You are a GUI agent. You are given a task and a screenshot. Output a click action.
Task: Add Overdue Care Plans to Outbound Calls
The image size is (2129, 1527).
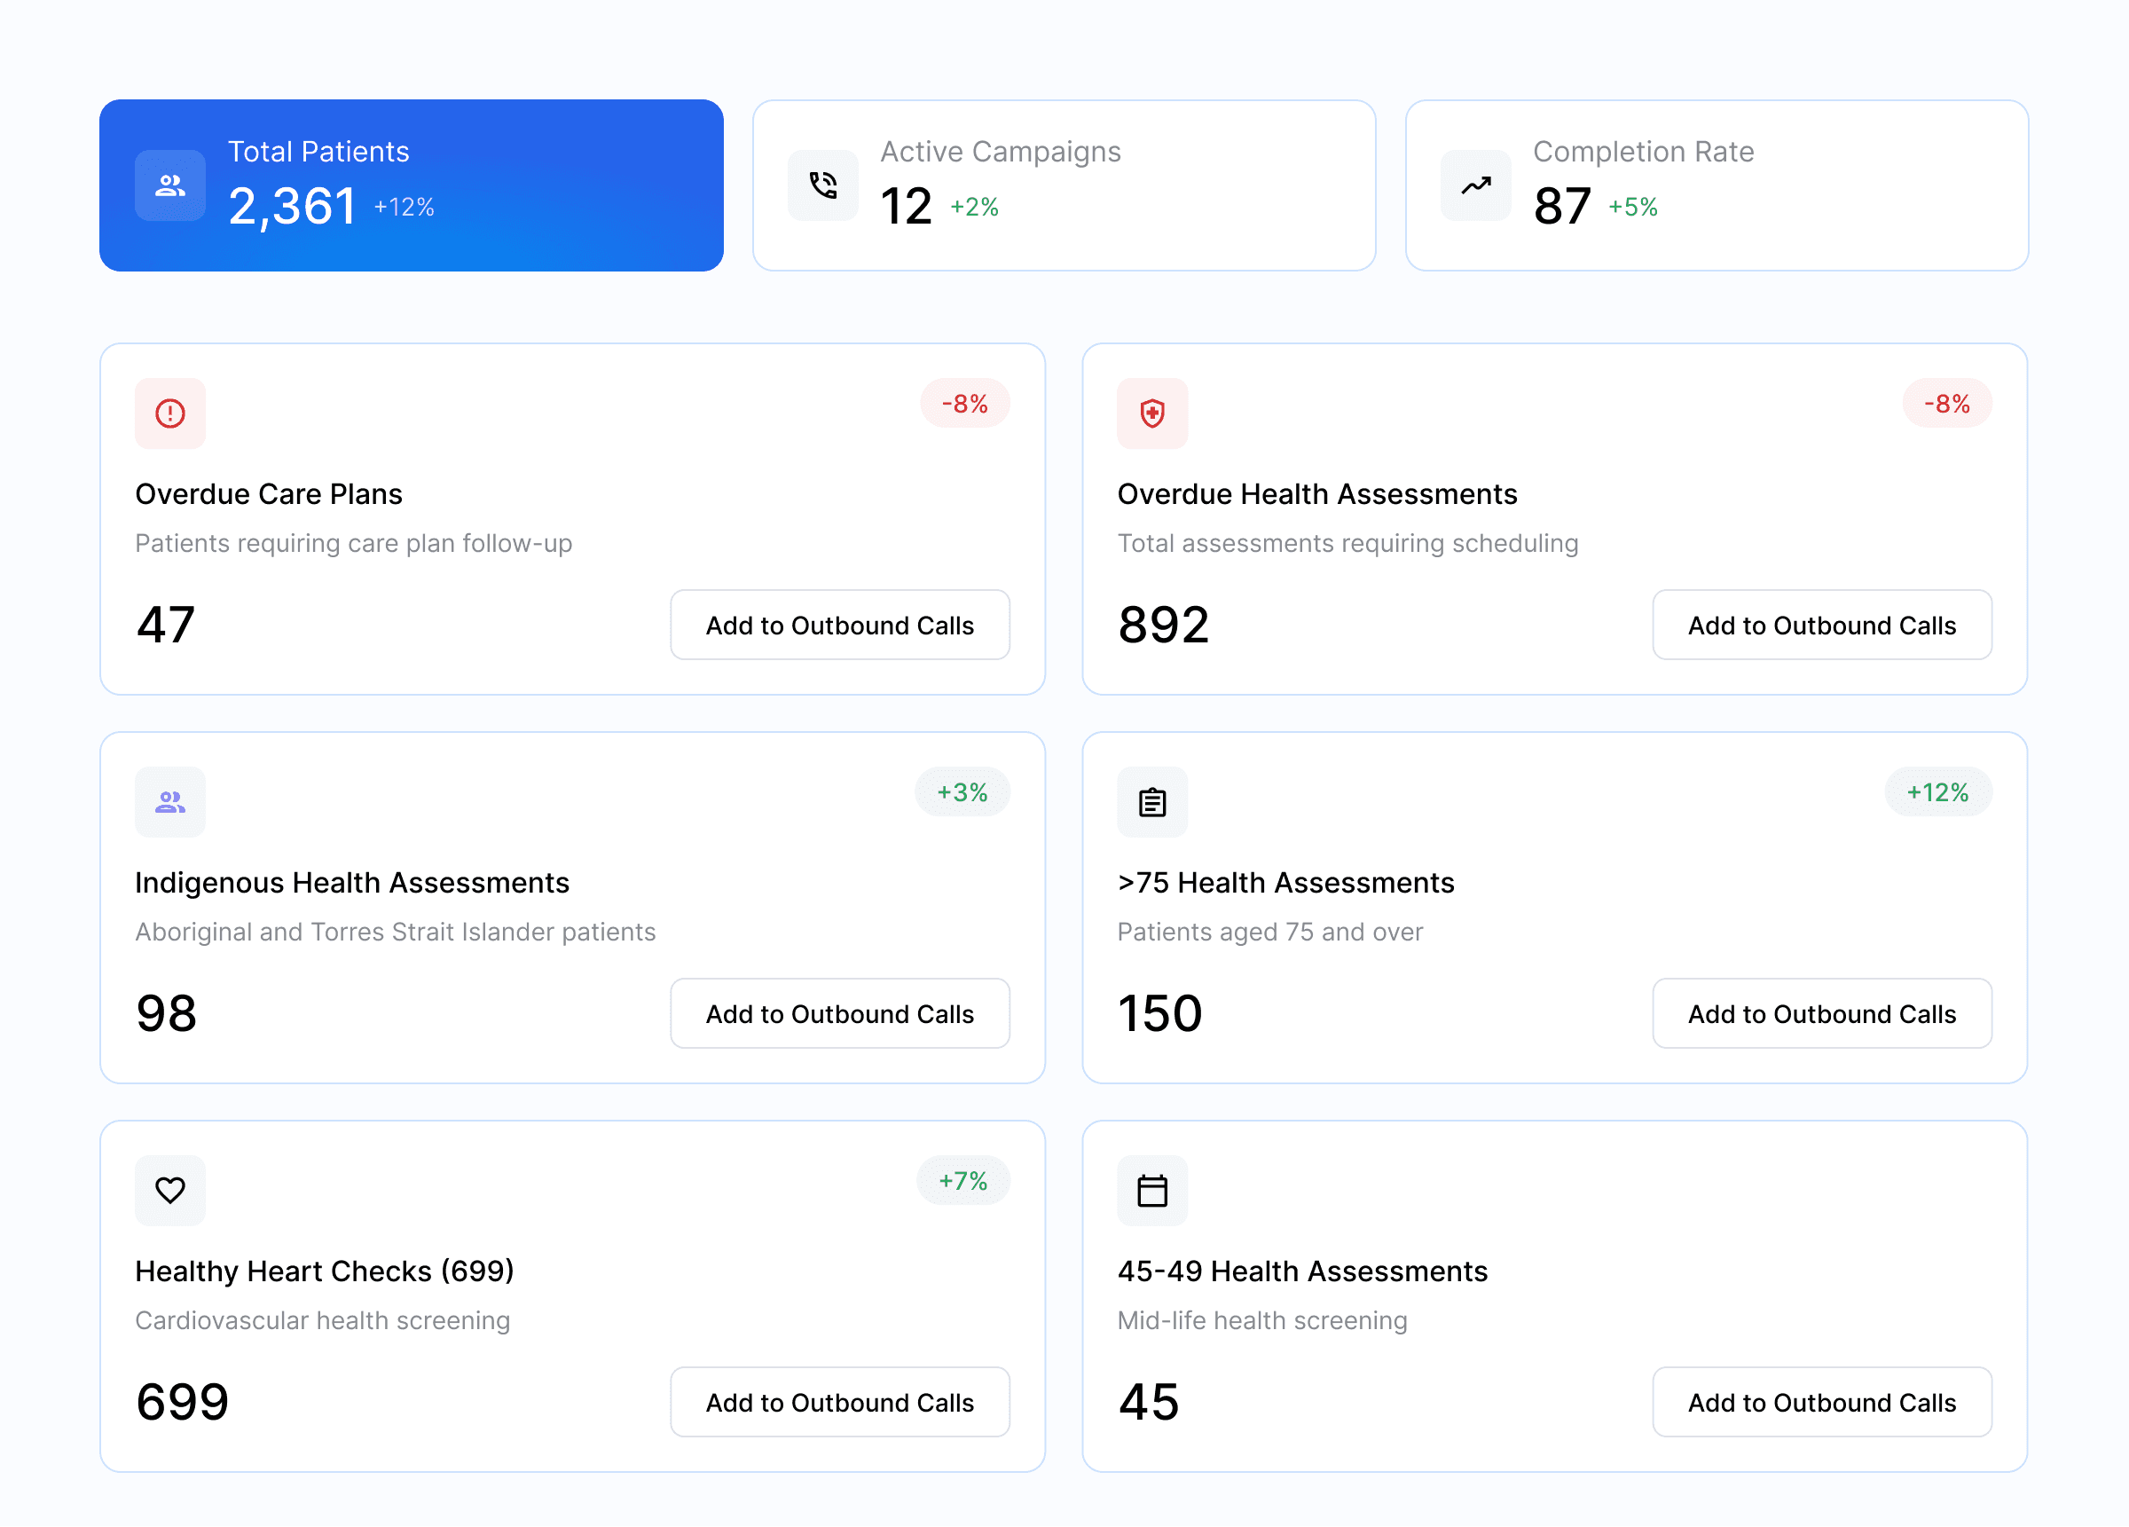[x=839, y=626]
